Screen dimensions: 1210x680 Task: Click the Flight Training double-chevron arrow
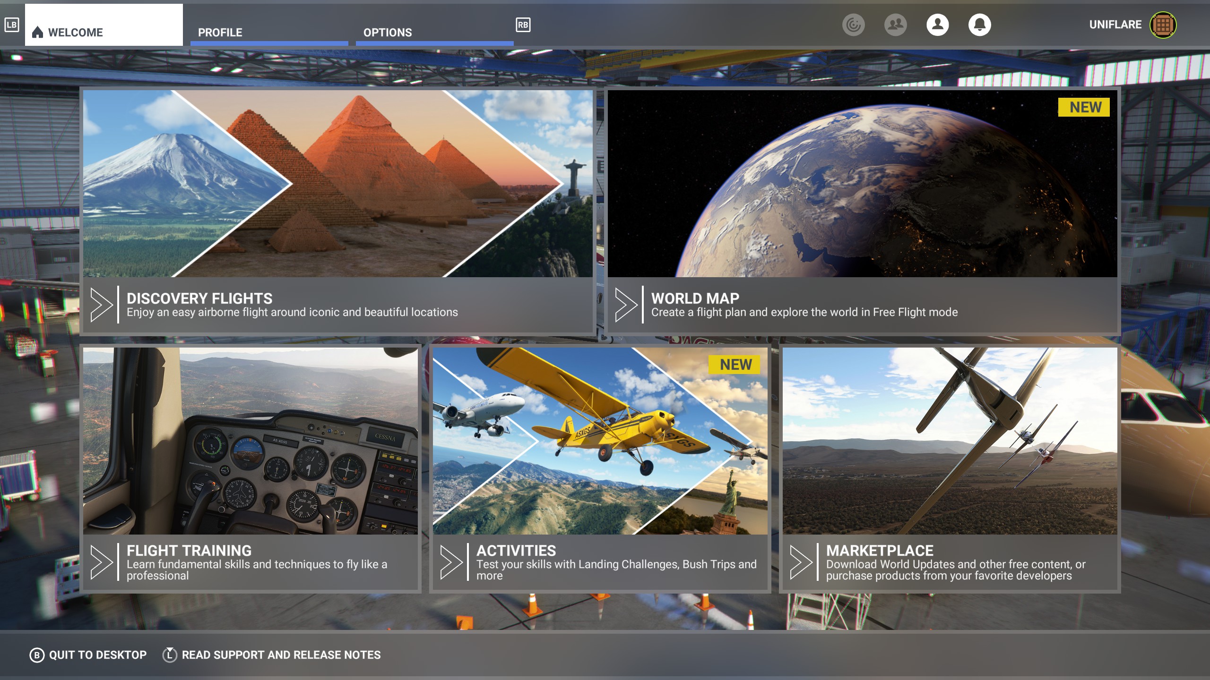(x=101, y=562)
